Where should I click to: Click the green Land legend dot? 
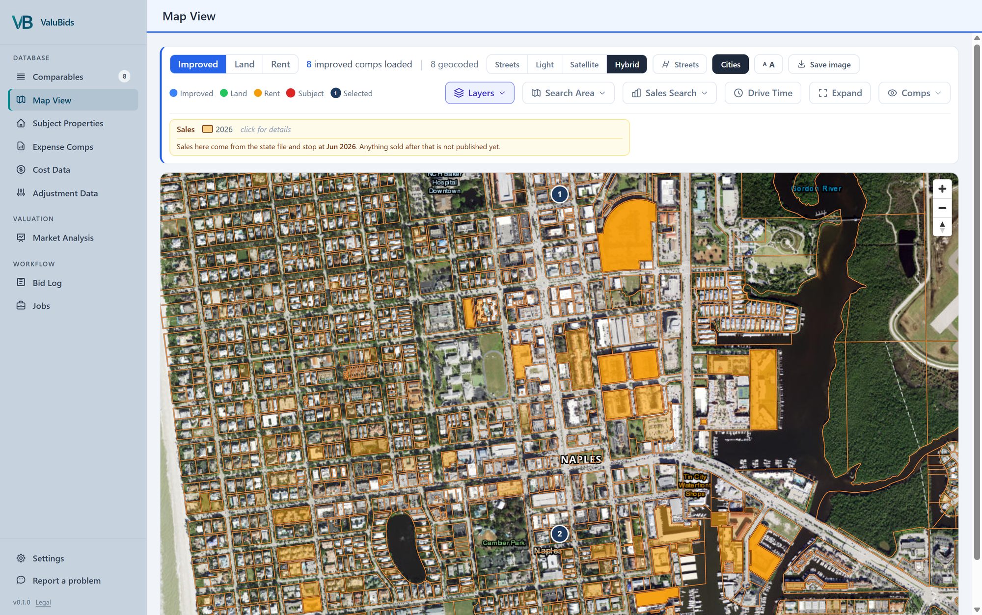tap(224, 93)
